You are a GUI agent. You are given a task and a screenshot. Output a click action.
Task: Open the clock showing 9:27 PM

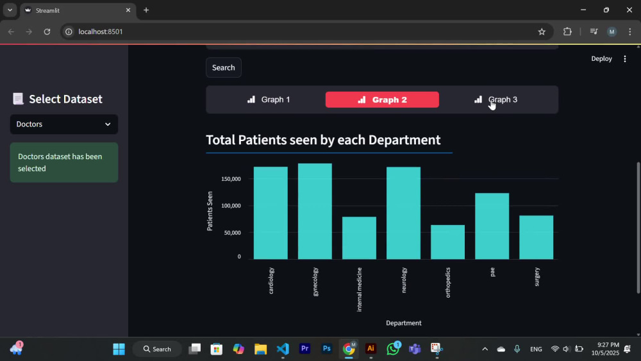[605, 349]
